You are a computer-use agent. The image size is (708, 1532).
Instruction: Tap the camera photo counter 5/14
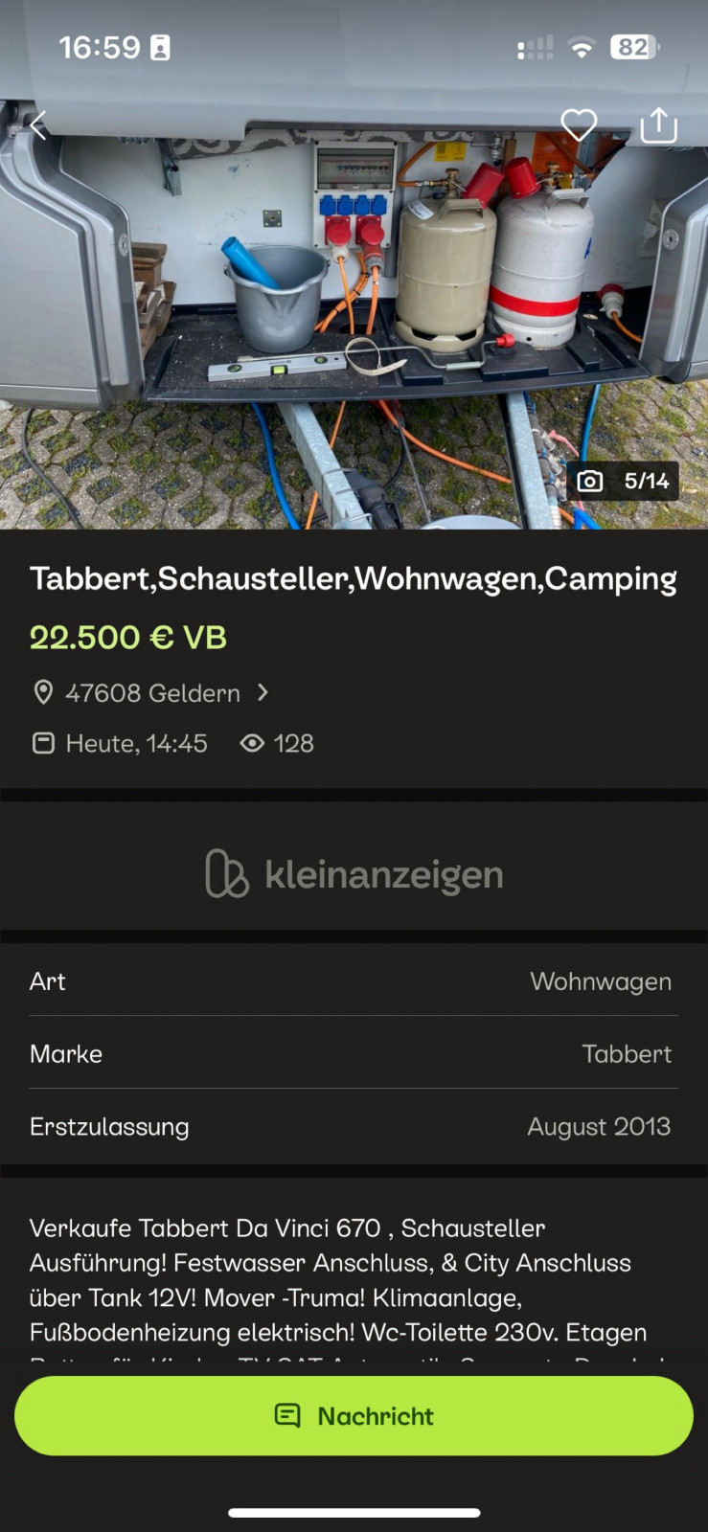click(x=623, y=481)
